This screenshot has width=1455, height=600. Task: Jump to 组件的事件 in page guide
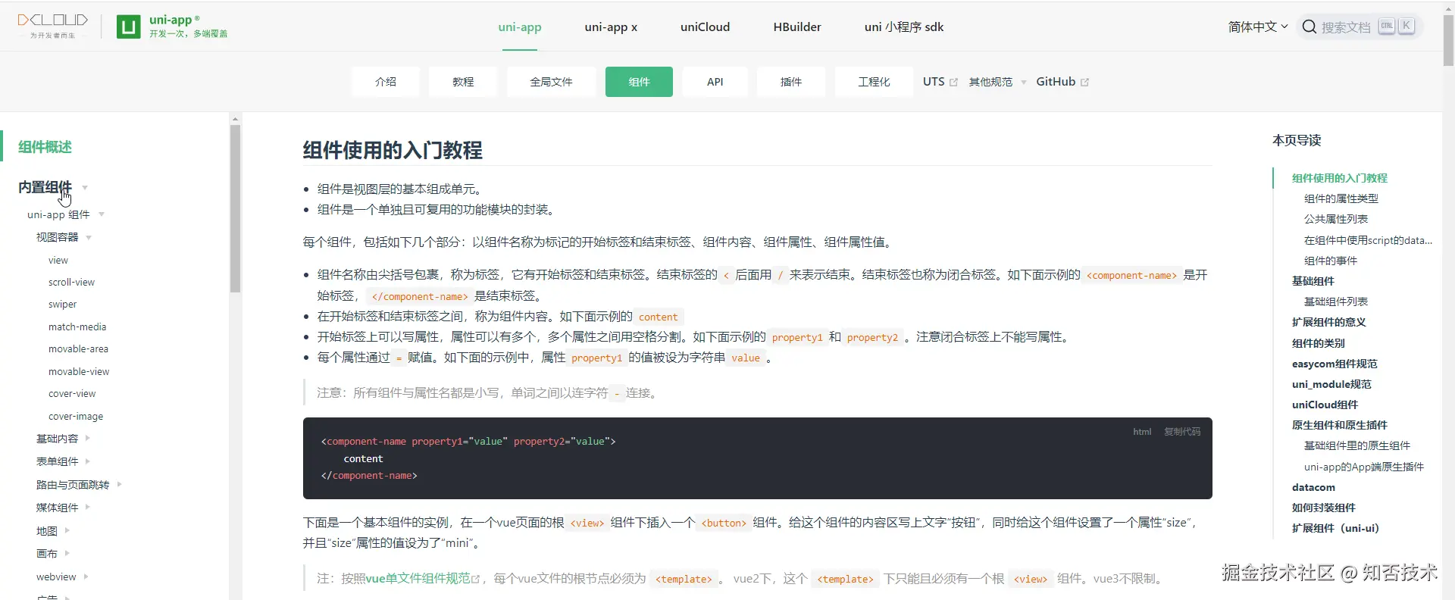(1331, 261)
